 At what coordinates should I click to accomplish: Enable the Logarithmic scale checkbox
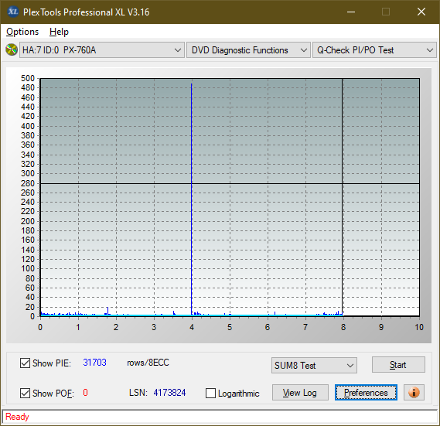coord(210,394)
